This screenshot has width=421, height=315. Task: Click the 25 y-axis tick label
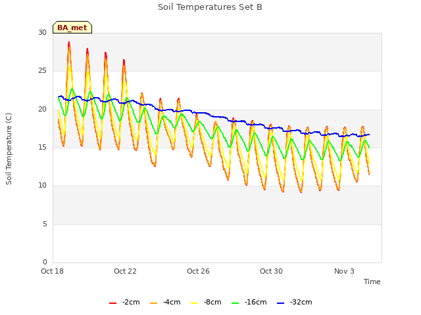pos(42,71)
